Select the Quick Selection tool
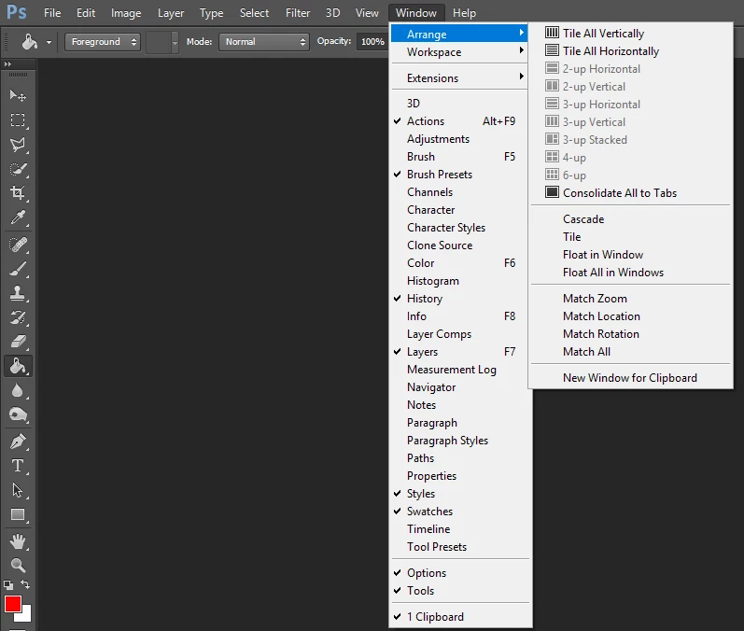 click(18, 169)
